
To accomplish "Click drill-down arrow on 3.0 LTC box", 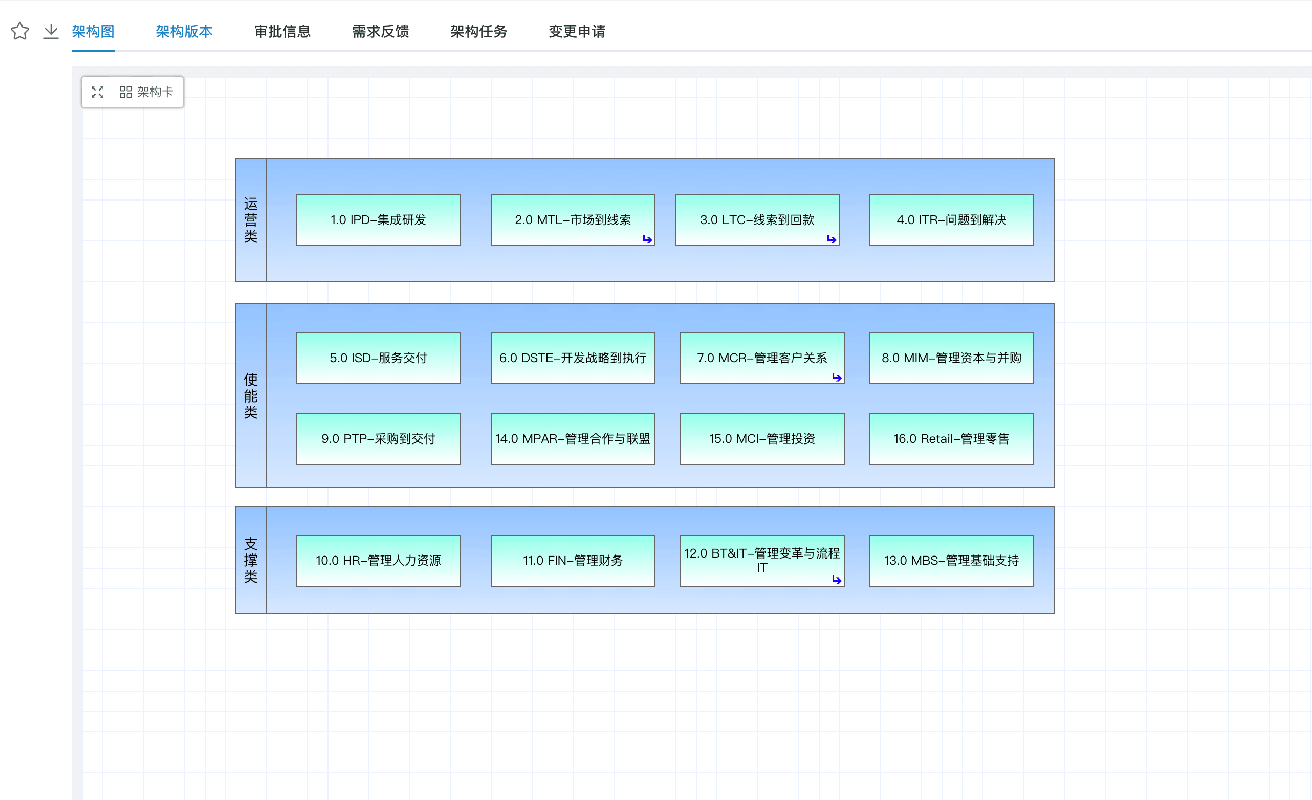I will [831, 239].
